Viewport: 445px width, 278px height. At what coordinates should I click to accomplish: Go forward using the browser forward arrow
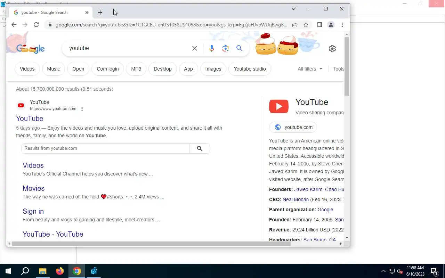(x=25, y=25)
